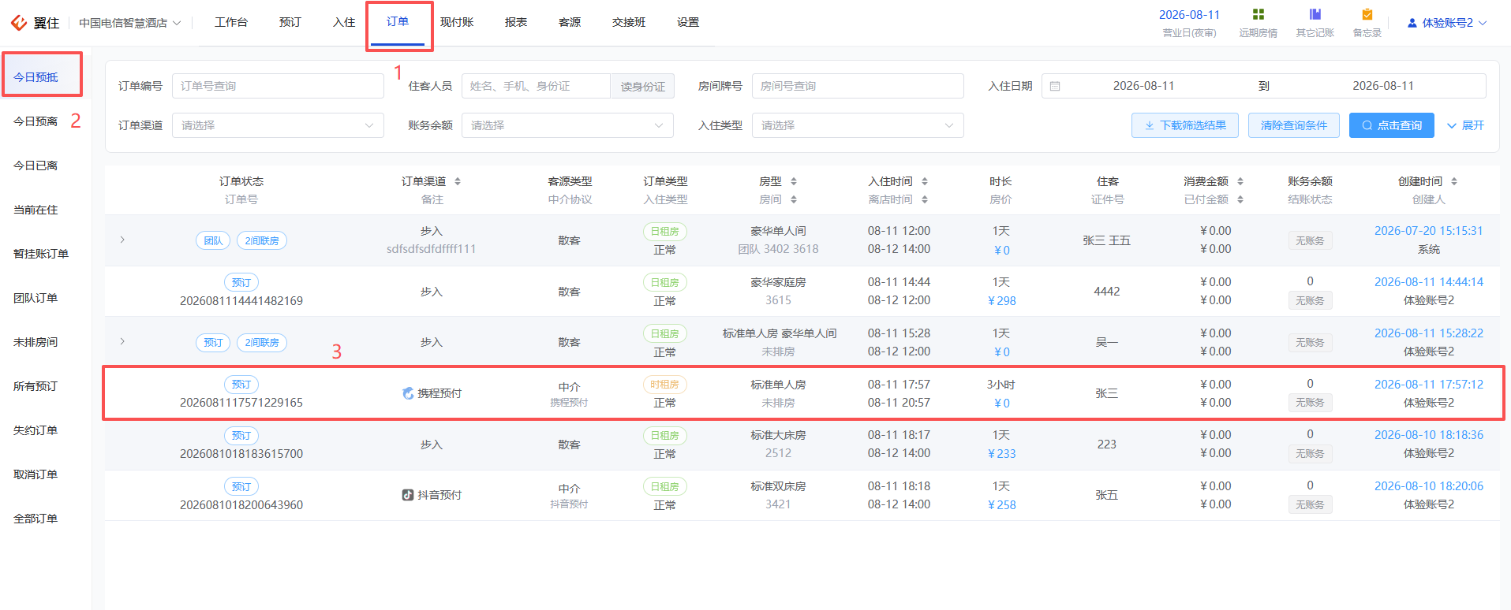Select 今日预离 in the sidebar
This screenshot has width=1511, height=610.
(36, 121)
